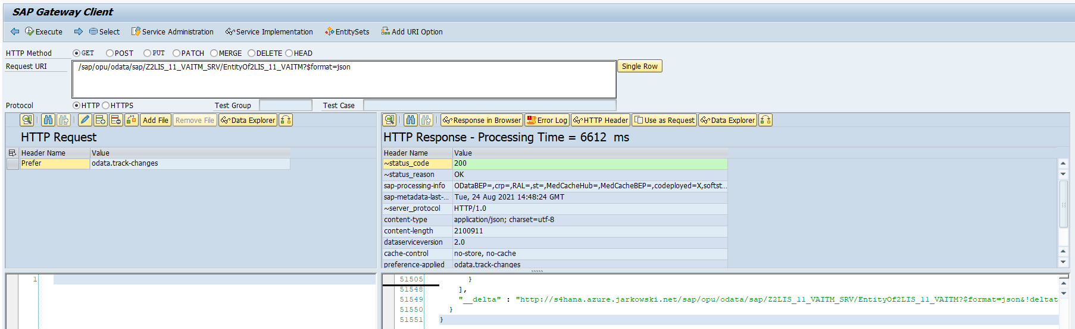
Task: Open Service Administration from the toolbar
Action: pyautogui.click(x=172, y=31)
